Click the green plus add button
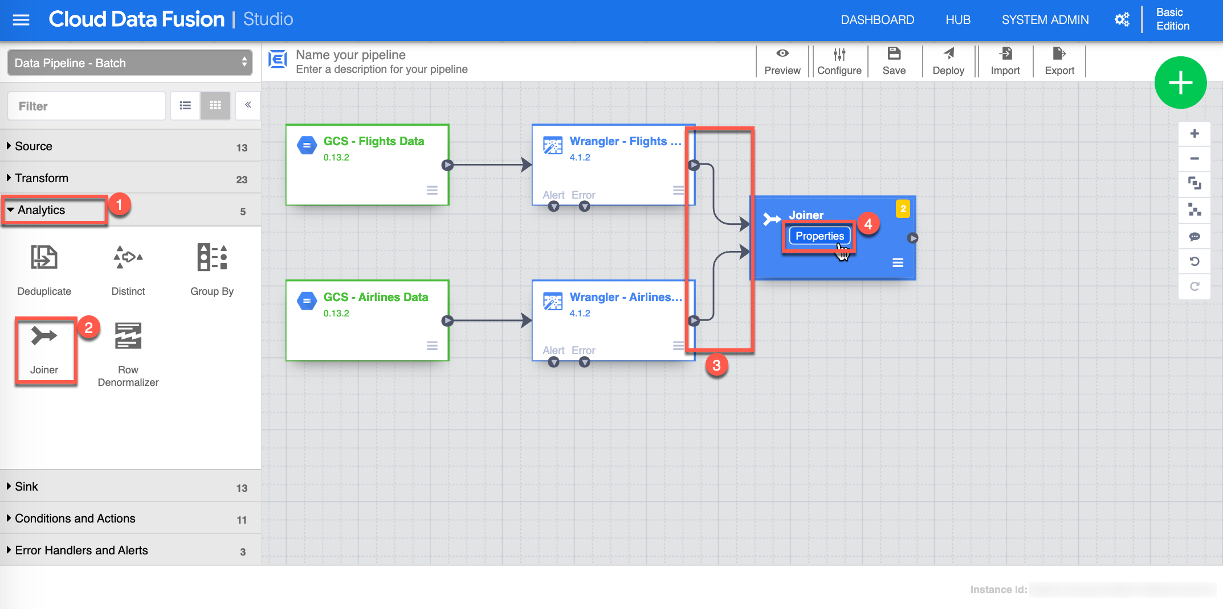Image resolution: width=1223 pixels, height=609 pixels. 1180,83
